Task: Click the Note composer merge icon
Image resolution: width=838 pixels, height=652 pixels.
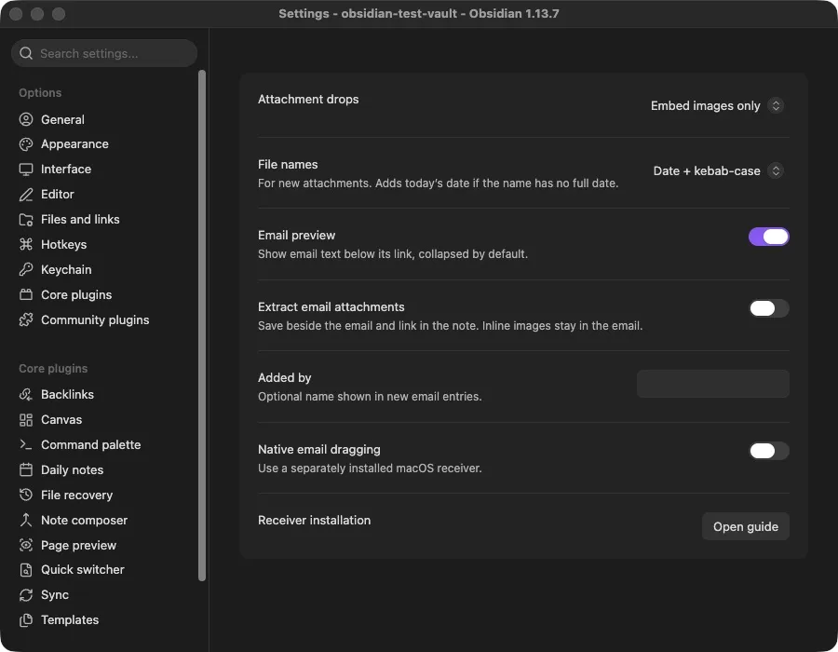Action: [x=26, y=520]
